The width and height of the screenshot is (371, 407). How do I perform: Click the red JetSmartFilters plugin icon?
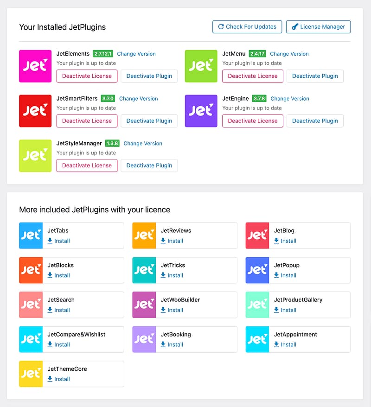pyautogui.click(x=35, y=111)
